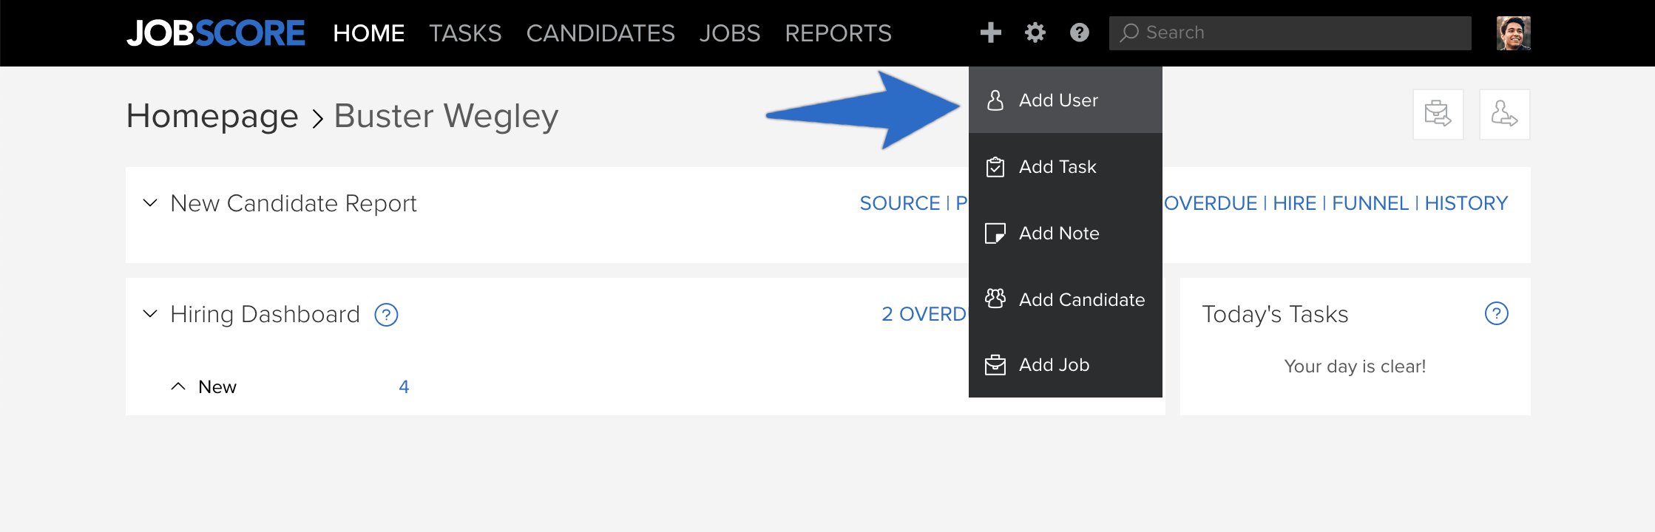This screenshot has width=1655, height=532.
Task: Click inside the Search field
Action: click(1290, 33)
